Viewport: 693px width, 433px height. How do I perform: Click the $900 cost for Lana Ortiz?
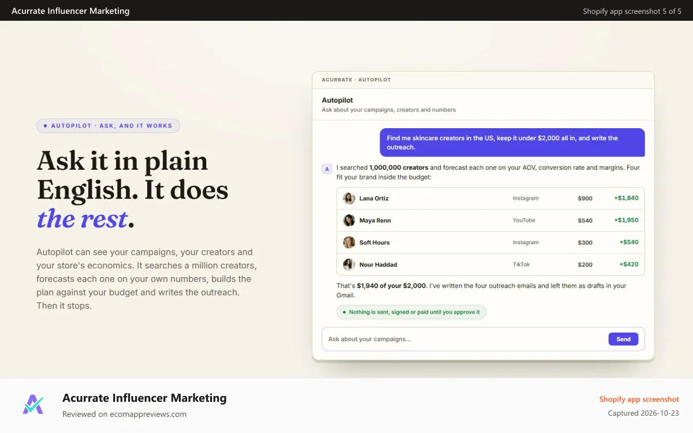[x=585, y=198]
